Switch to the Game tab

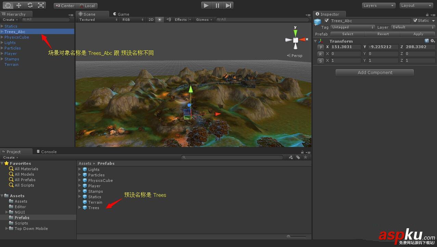121,14
